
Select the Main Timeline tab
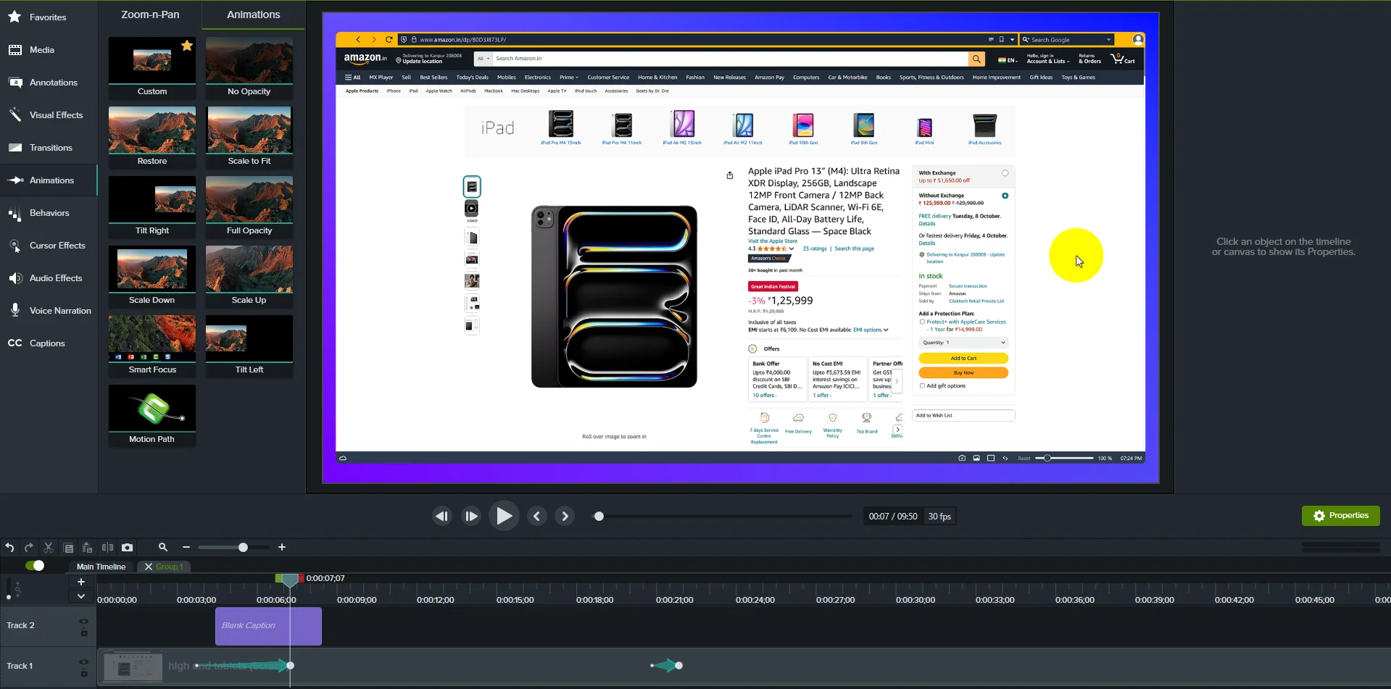tap(101, 567)
